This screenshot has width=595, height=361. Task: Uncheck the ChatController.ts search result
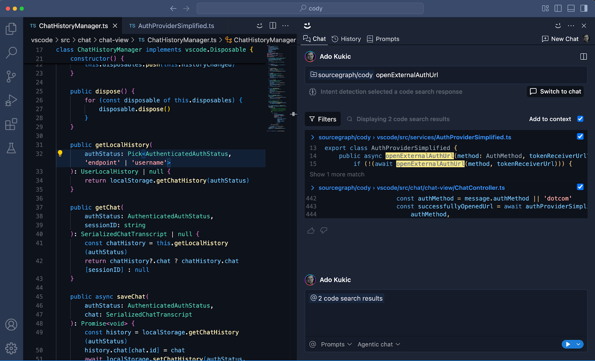pos(580,187)
